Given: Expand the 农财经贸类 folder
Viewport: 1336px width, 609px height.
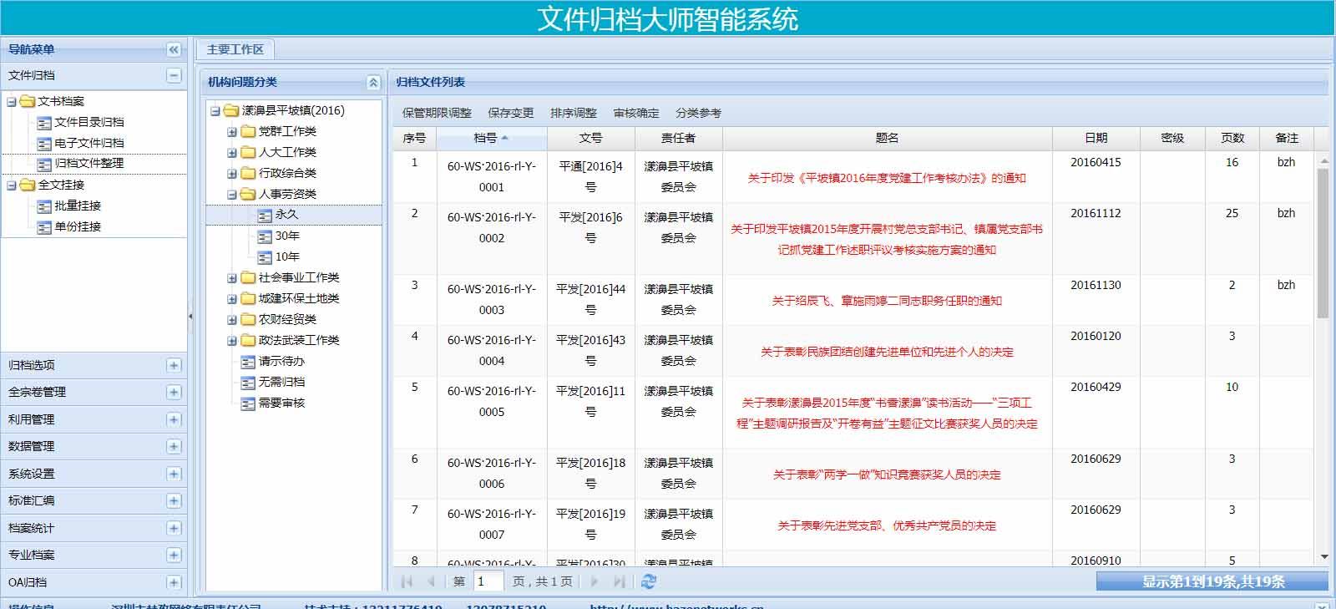Looking at the screenshot, I should [x=232, y=319].
